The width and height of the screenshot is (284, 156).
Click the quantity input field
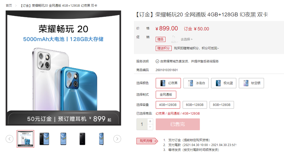point(142,124)
